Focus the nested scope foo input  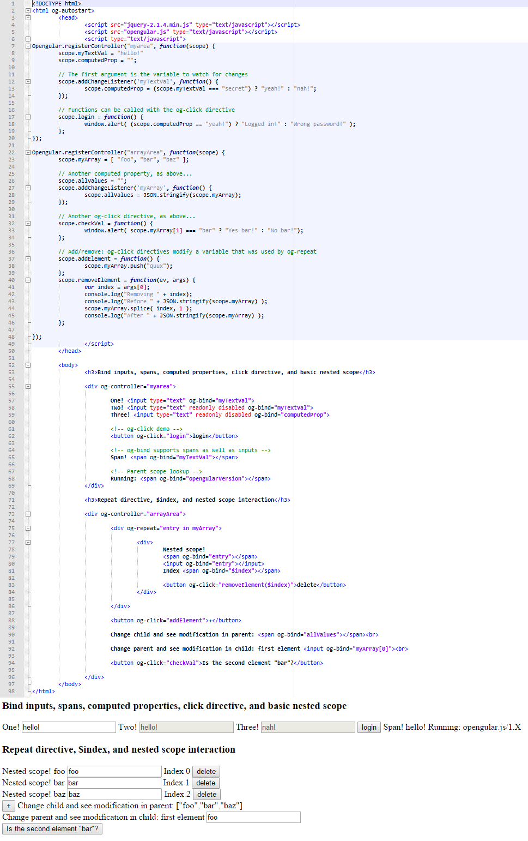point(114,772)
